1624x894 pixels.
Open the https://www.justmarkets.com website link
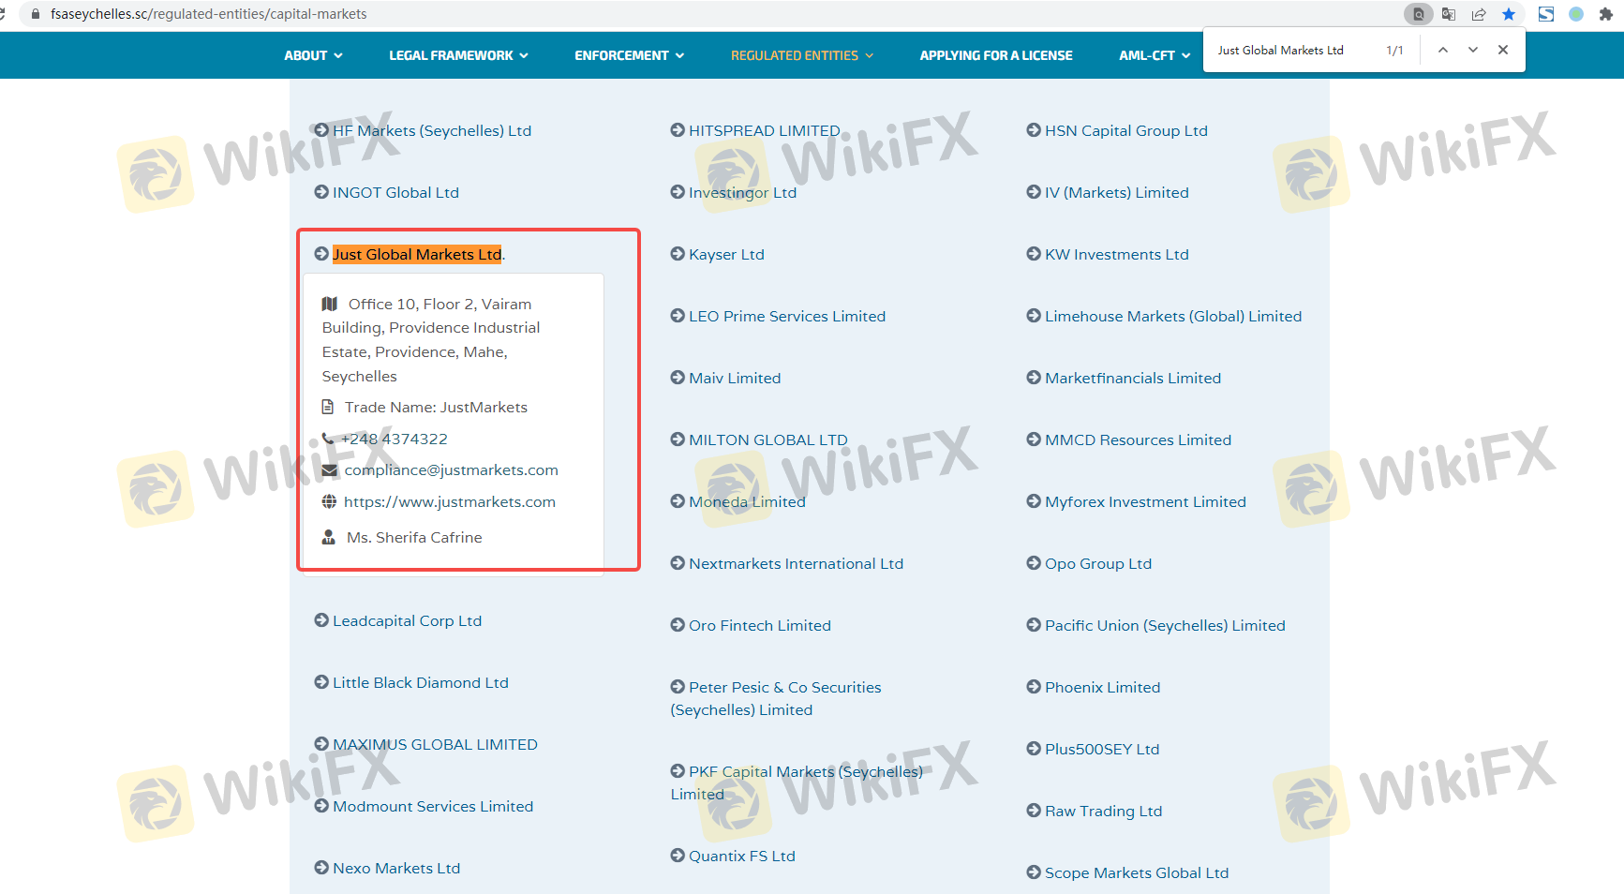(449, 502)
